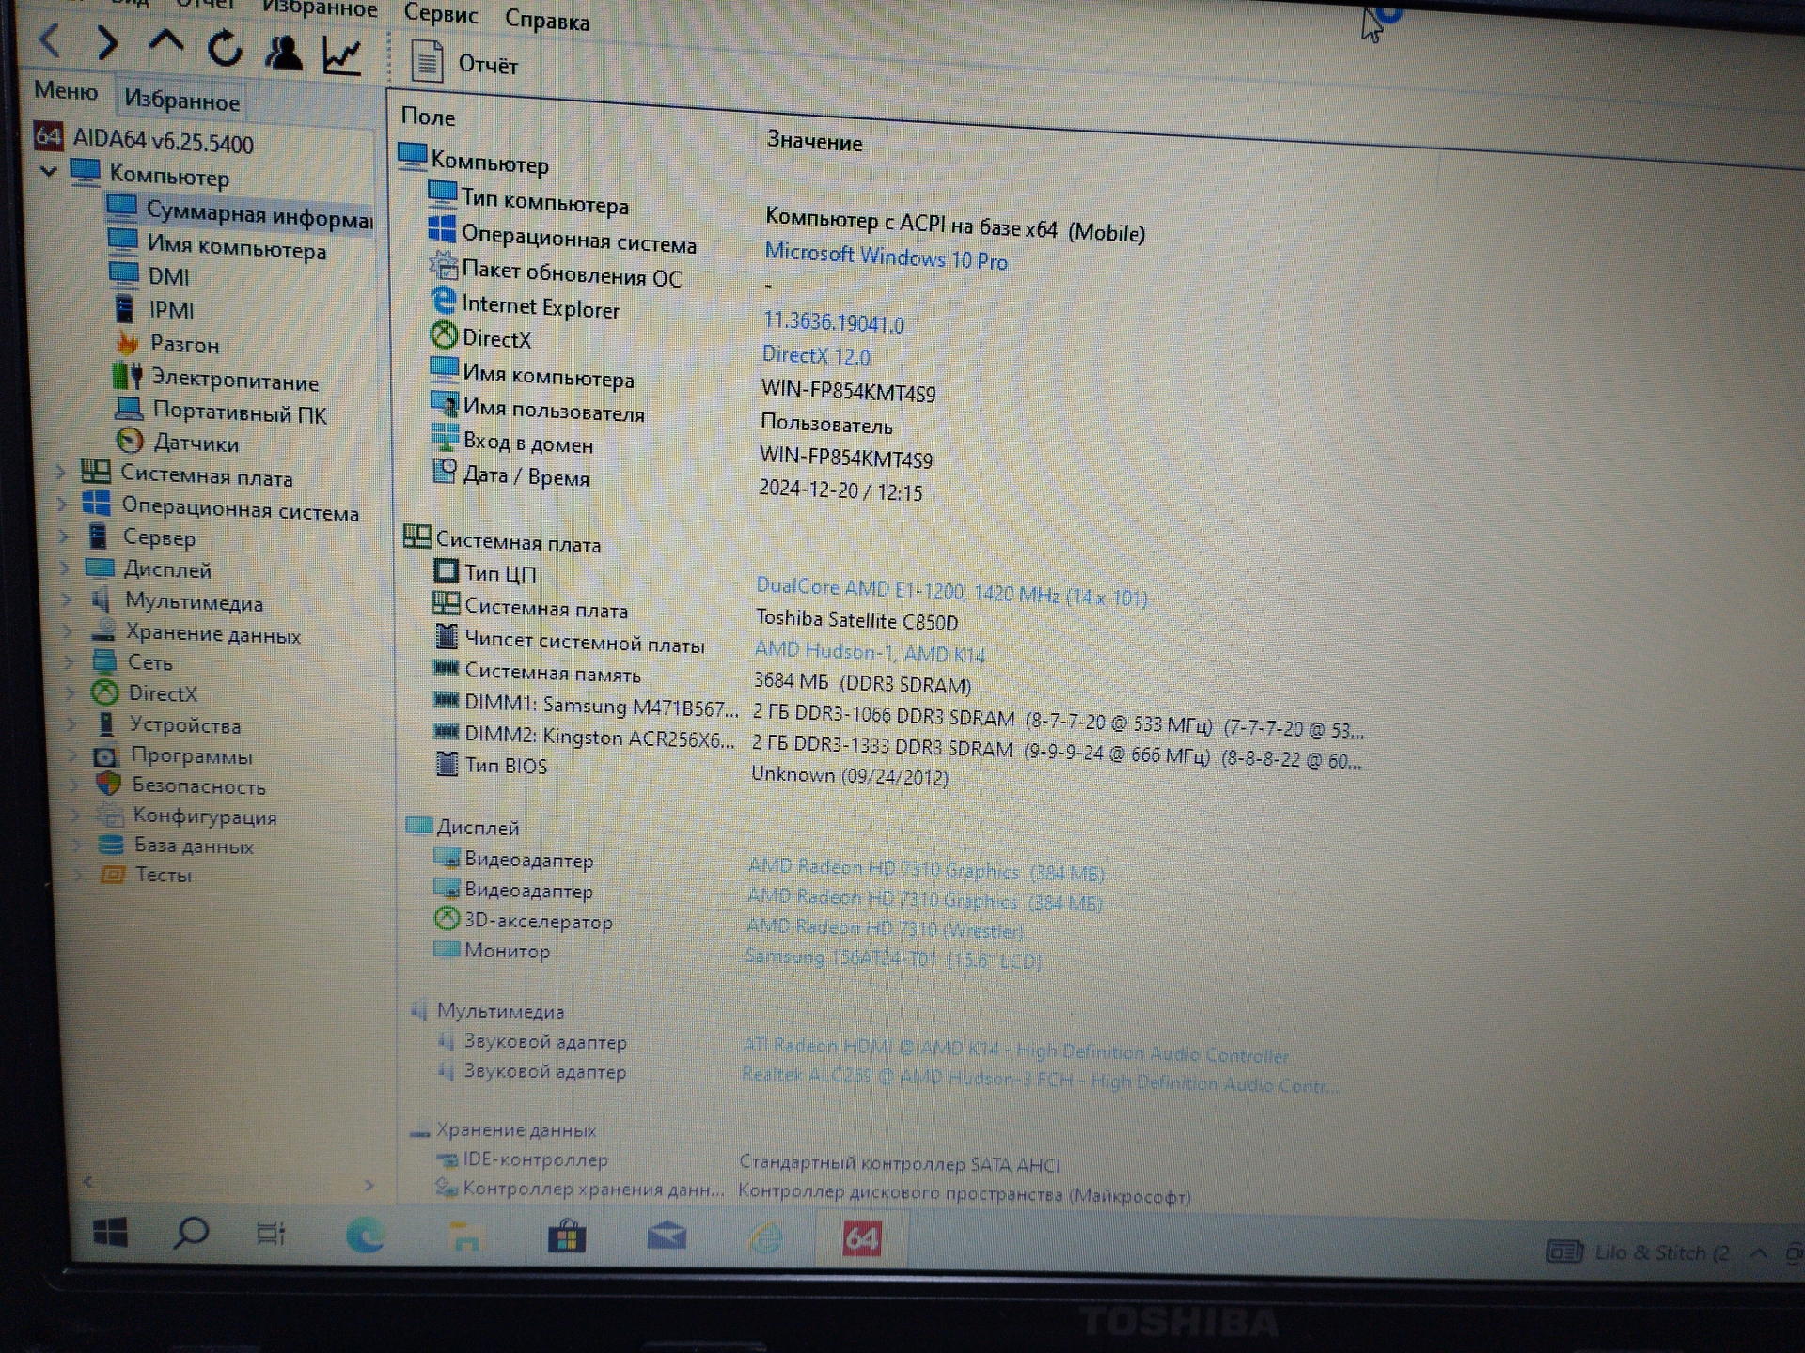This screenshot has height=1353, width=1805.
Task: Collapse the Компьютер tree node
Action: click(x=49, y=172)
